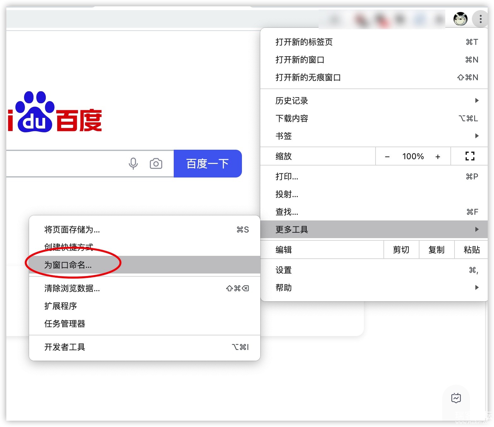
Task: Select 打开新的标签页 menu item
Action: tap(374, 42)
